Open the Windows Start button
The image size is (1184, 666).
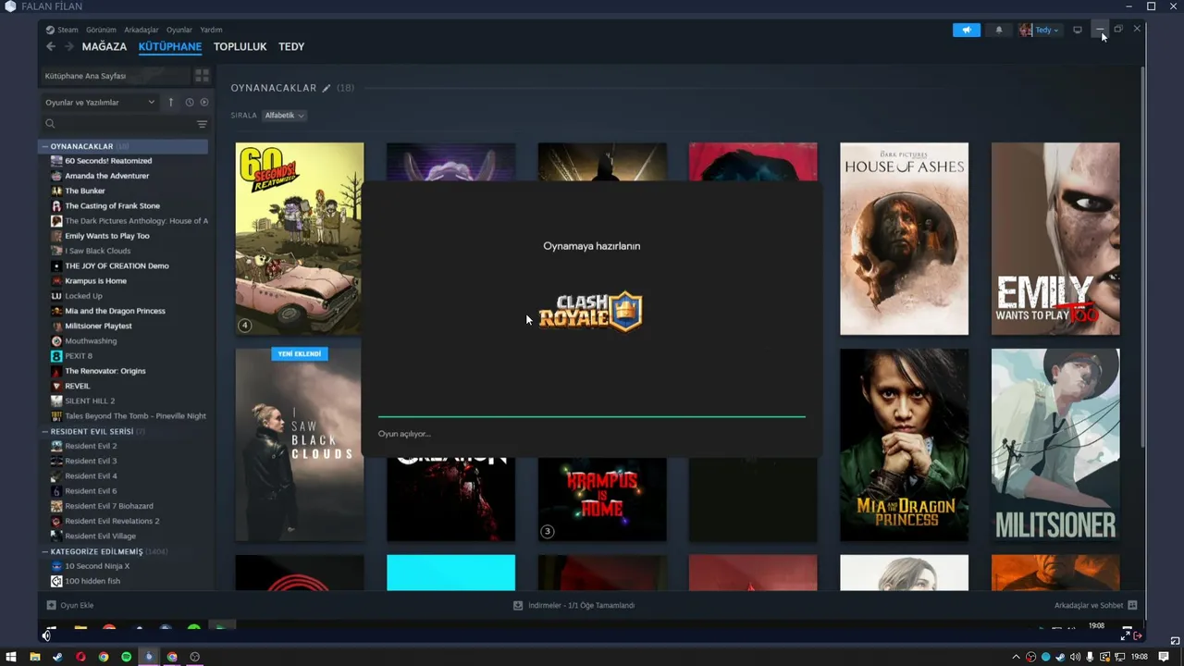pyautogui.click(x=11, y=657)
